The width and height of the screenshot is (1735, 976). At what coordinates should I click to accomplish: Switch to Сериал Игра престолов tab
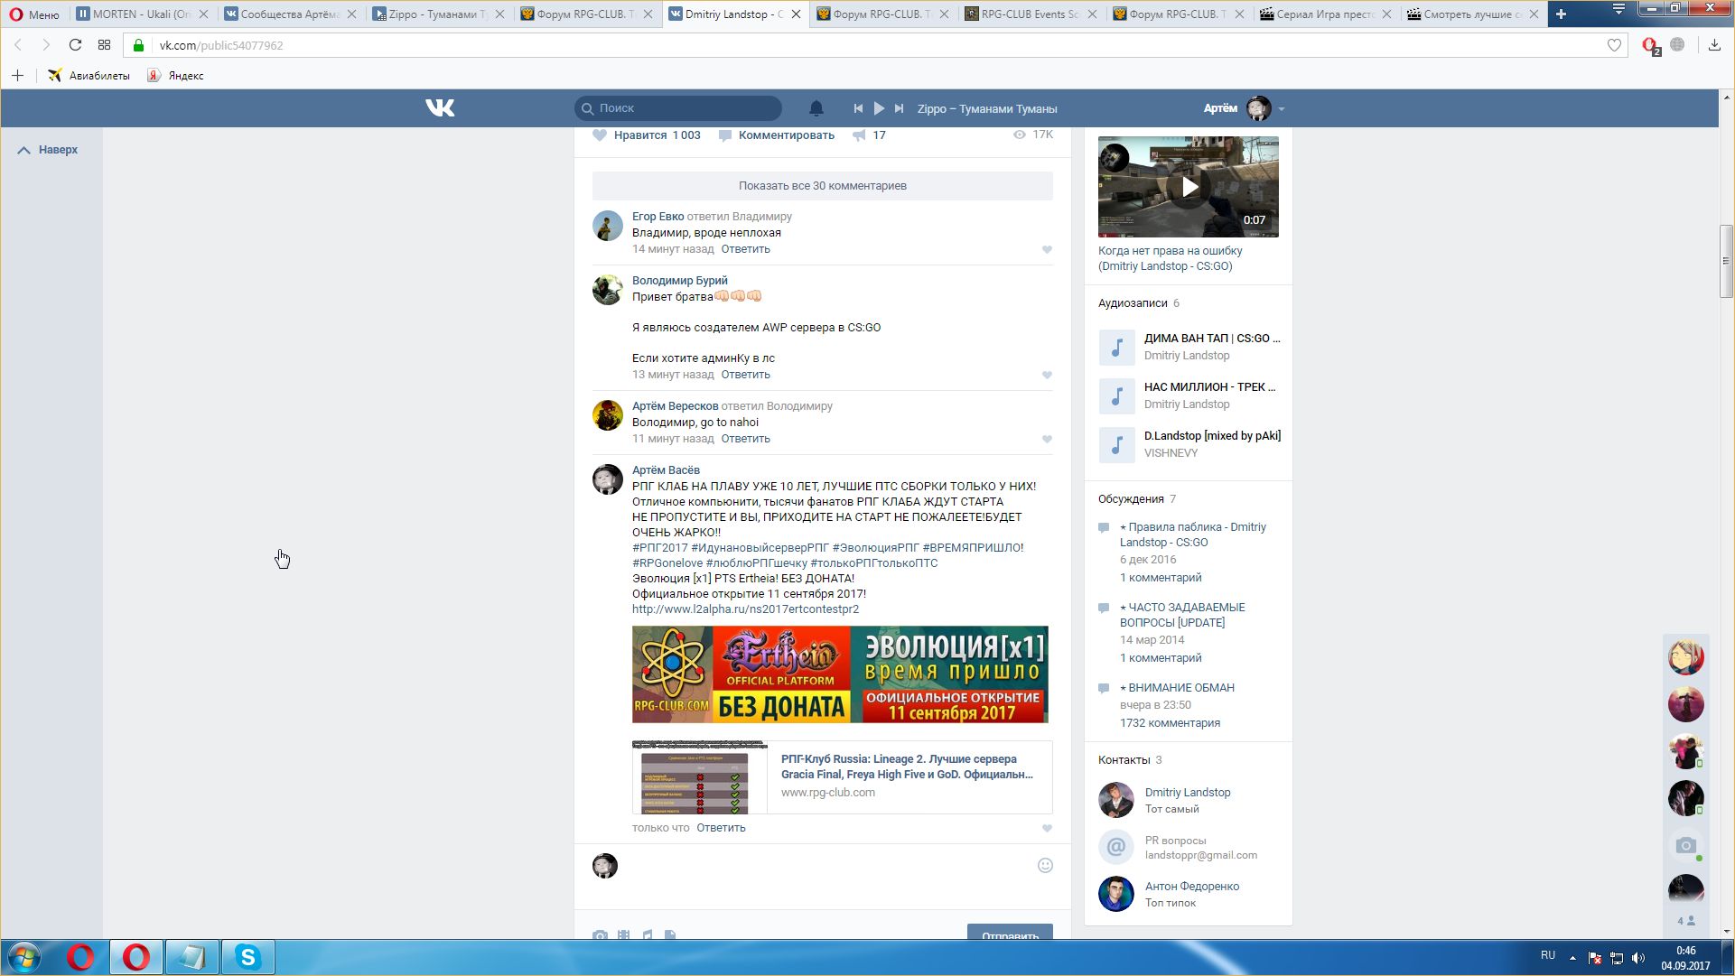point(1325,14)
